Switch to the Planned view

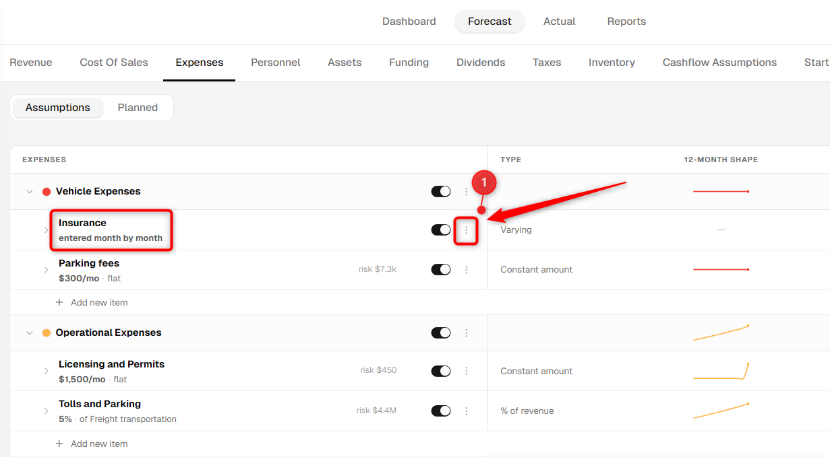(x=138, y=108)
